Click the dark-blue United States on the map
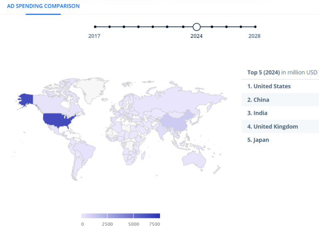Image resolution: width=319 pixels, height=226 pixels. click(x=58, y=119)
